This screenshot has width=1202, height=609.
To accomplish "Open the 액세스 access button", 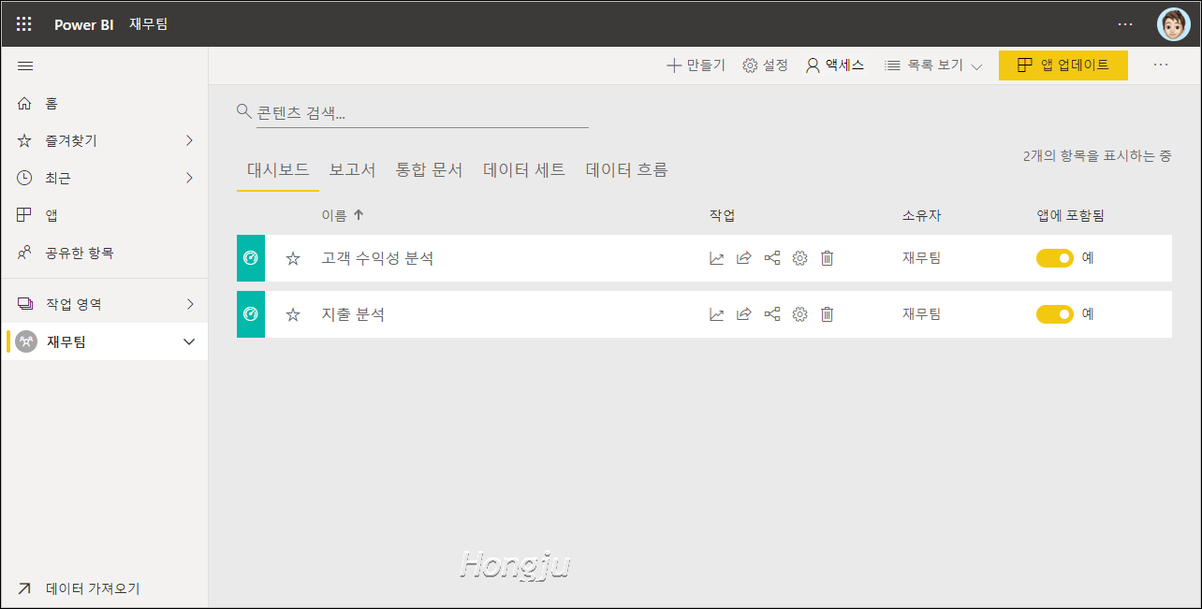I will click(835, 65).
